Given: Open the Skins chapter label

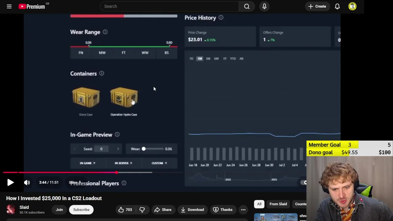Looking at the screenshot, I should pos(75,182).
